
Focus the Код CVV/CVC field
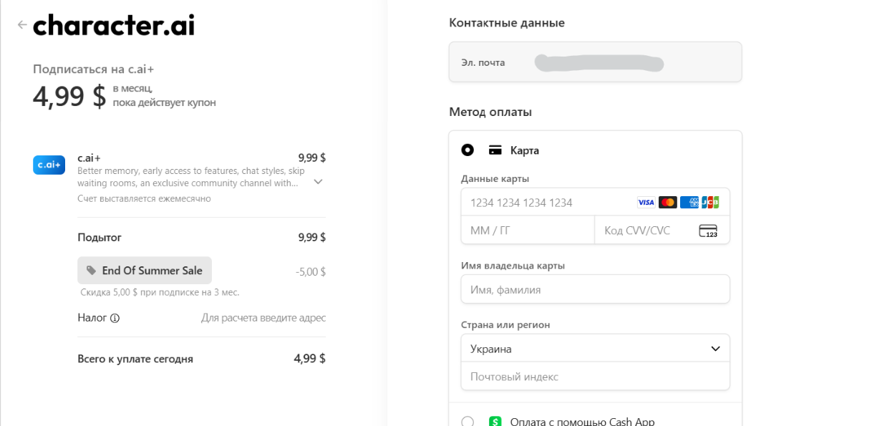point(644,231)
